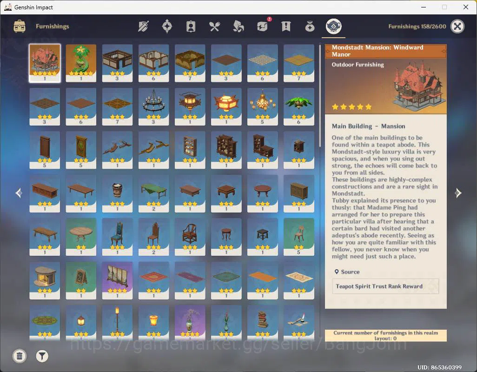
Task: Select the bookshelf with dishes furnishing
Action: coord(190,150)
